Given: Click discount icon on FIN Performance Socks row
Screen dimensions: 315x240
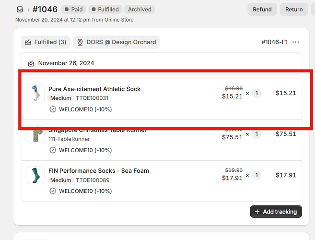Looking at the screenshot, I should pyautogui.click(x=53, y=191).
